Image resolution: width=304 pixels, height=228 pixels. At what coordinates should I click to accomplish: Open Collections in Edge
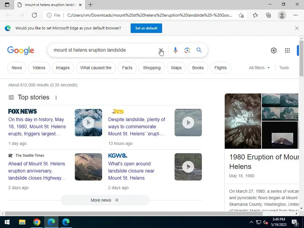tap(268, 15)
